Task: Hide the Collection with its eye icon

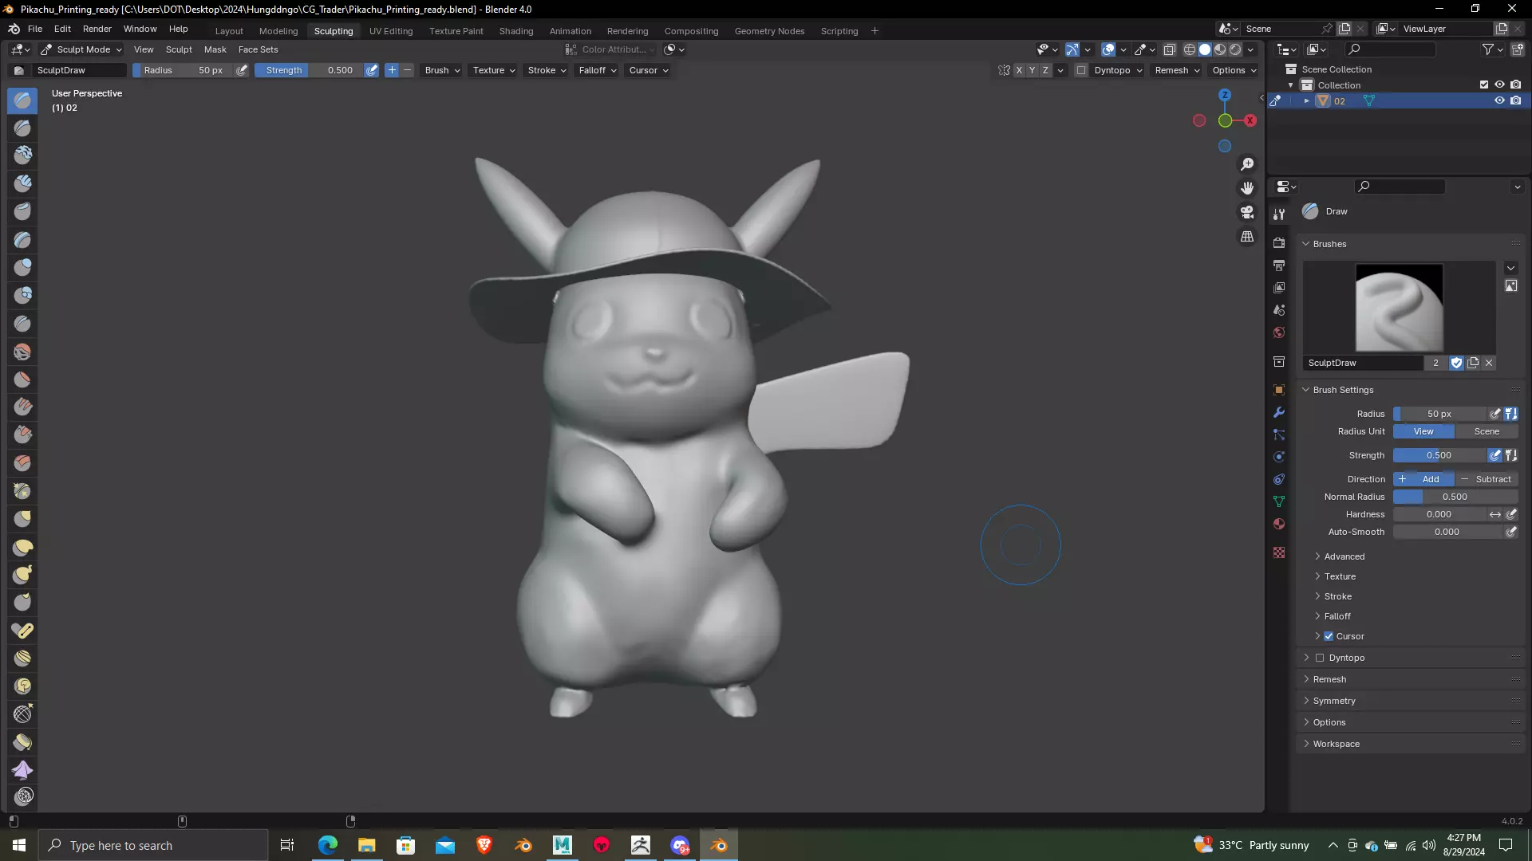Action: tap(1499, 85)
